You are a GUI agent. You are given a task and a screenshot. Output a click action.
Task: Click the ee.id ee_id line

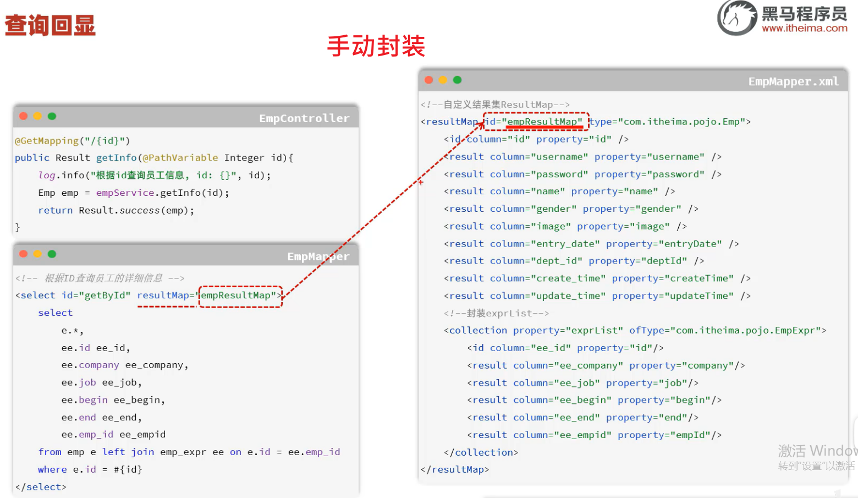point(96,348)
